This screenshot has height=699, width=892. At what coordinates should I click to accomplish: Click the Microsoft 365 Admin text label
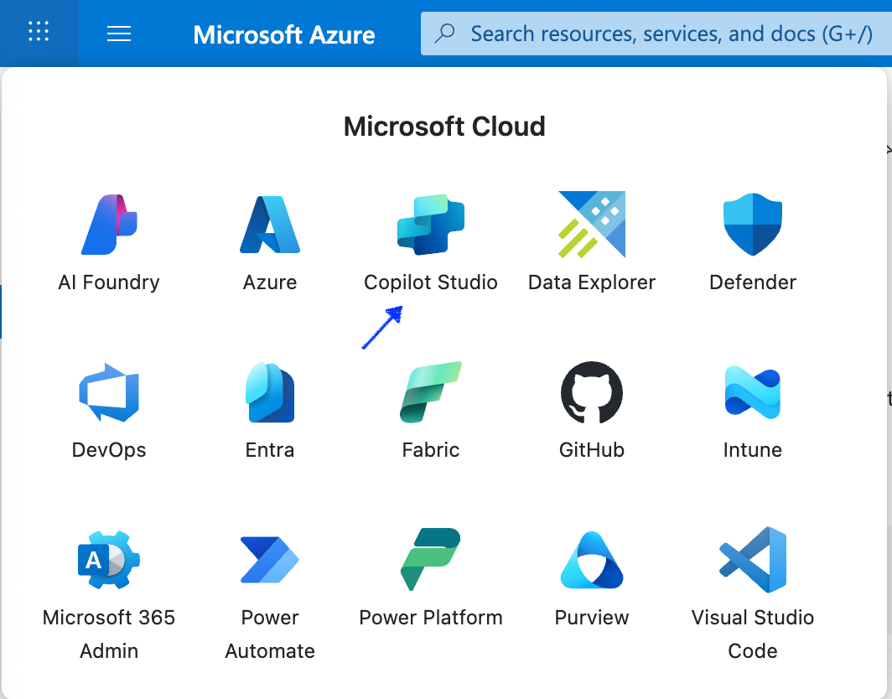(x=109, y=634)
